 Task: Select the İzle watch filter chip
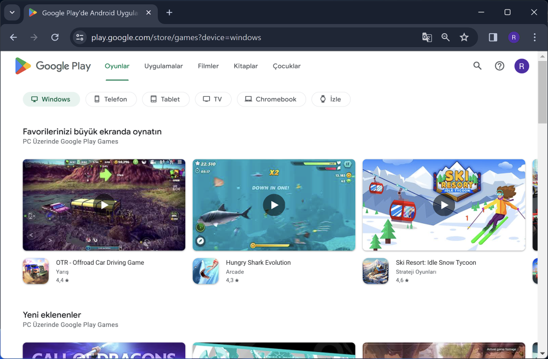[x=331, y=100]
